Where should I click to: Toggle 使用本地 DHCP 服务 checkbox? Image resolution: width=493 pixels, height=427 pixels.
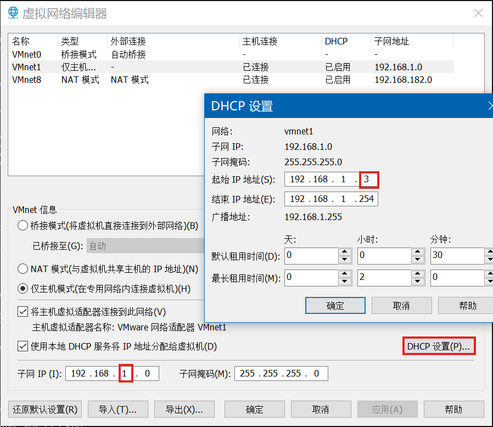coord(23,346)
